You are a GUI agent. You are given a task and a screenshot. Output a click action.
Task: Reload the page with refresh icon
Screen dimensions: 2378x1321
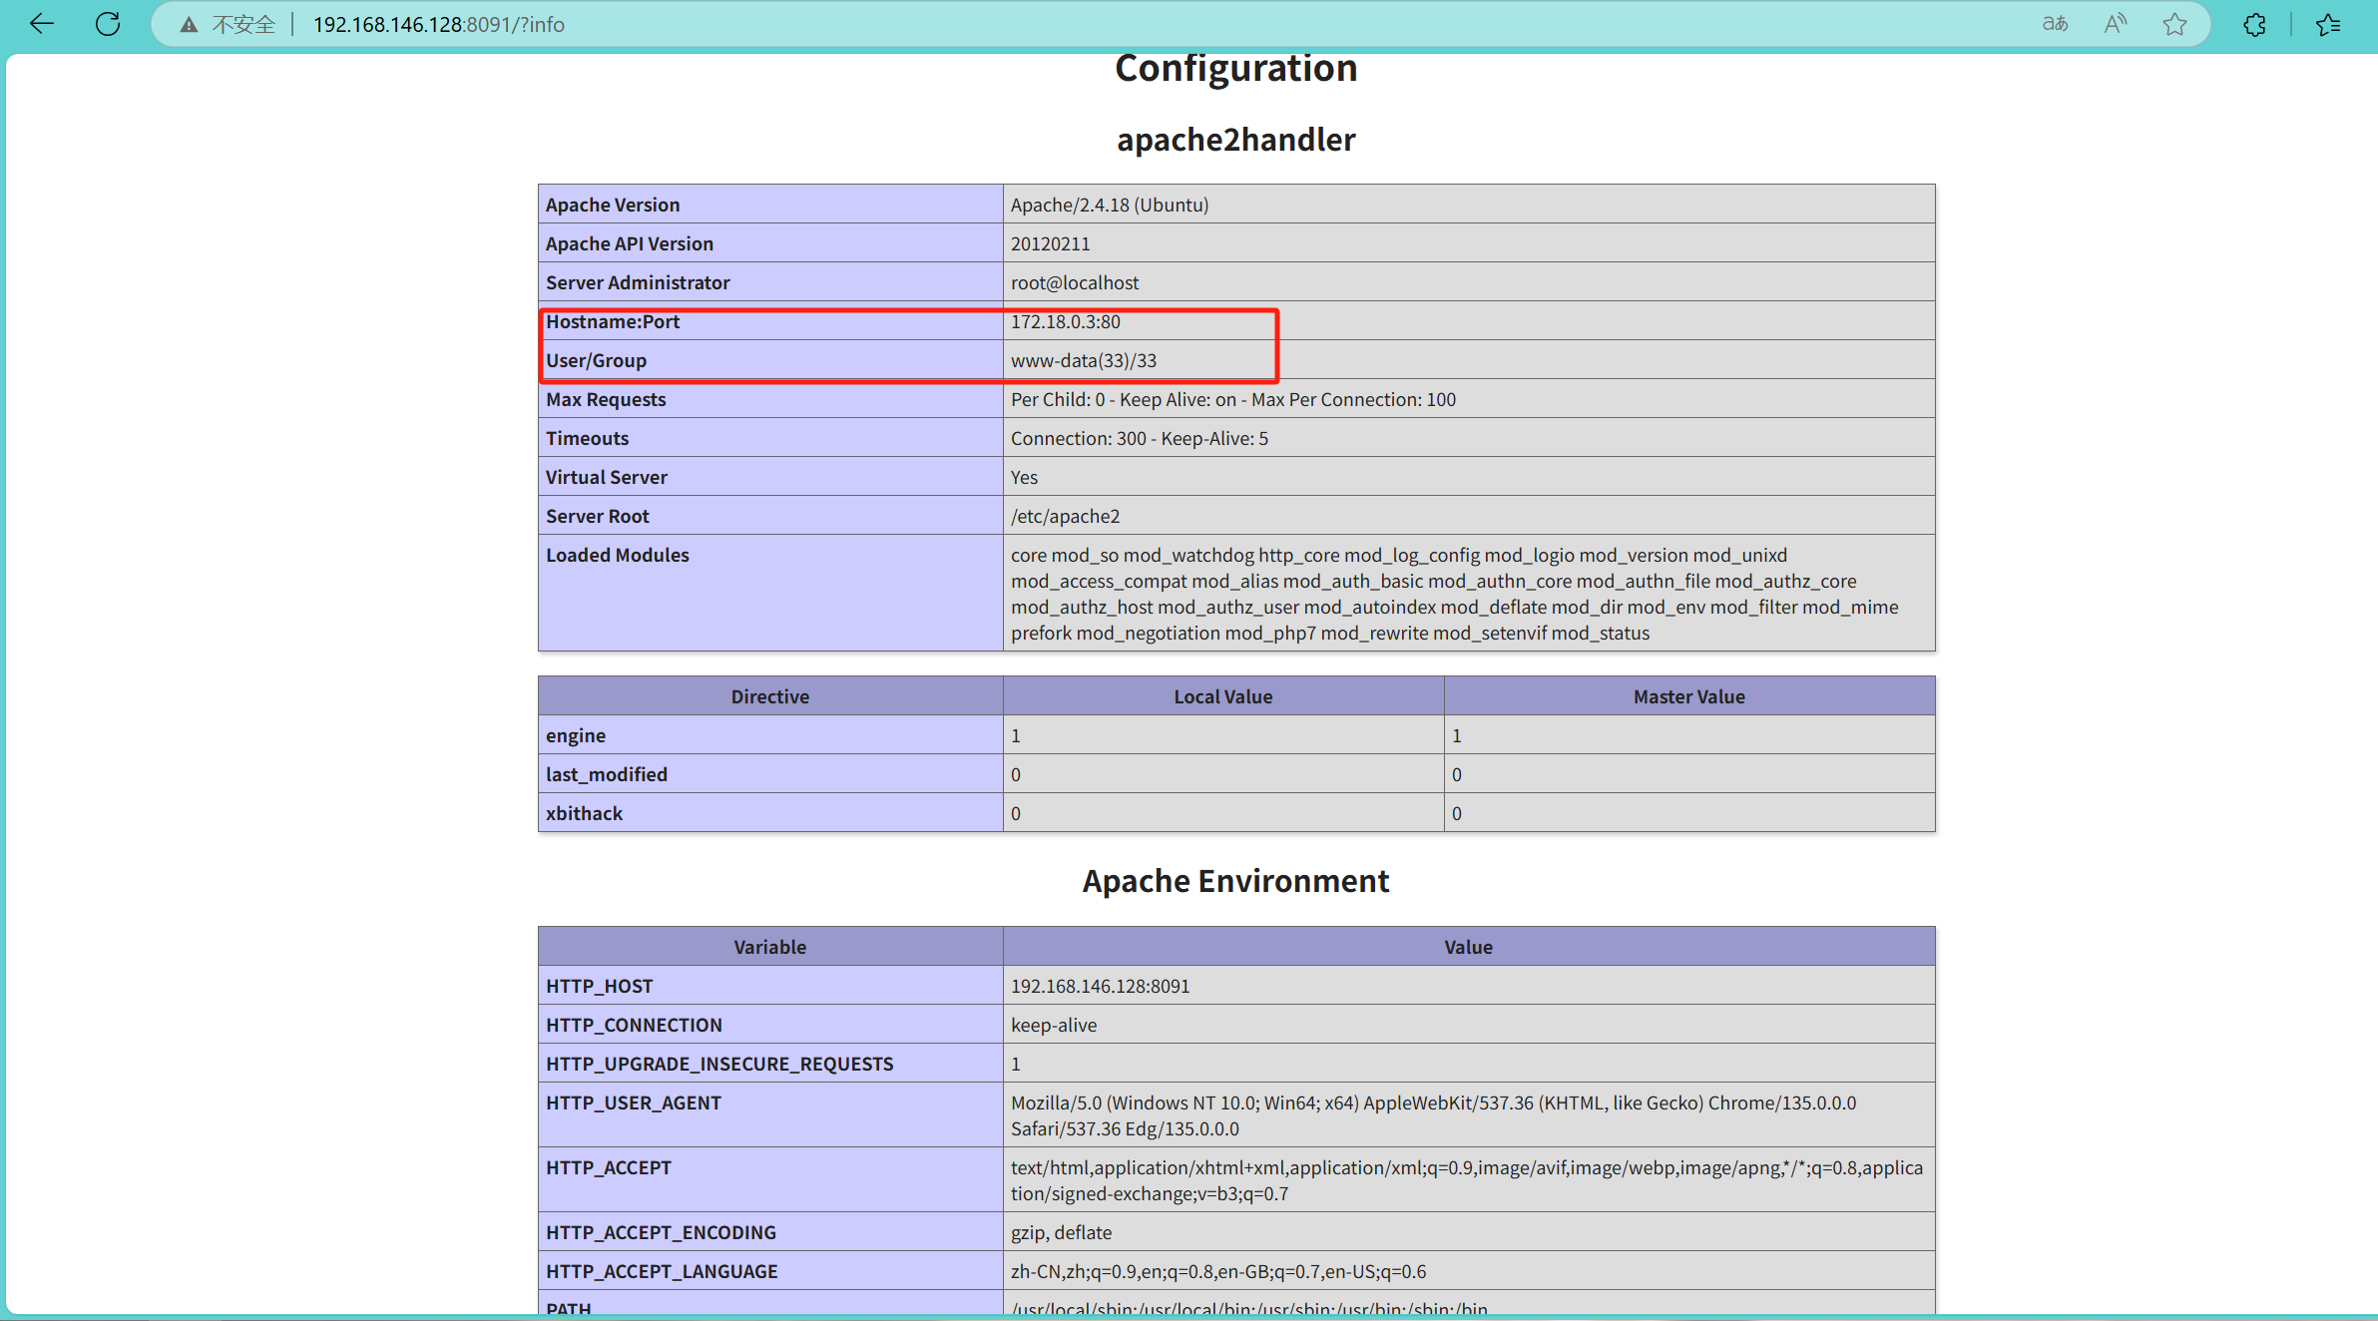(x=108, y=24)
